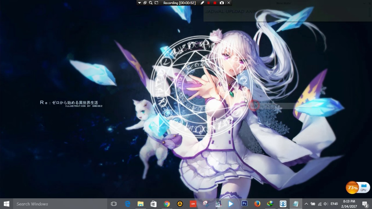Click the orange 73% memory gadget
372x209 pixels.
point(352,188)
